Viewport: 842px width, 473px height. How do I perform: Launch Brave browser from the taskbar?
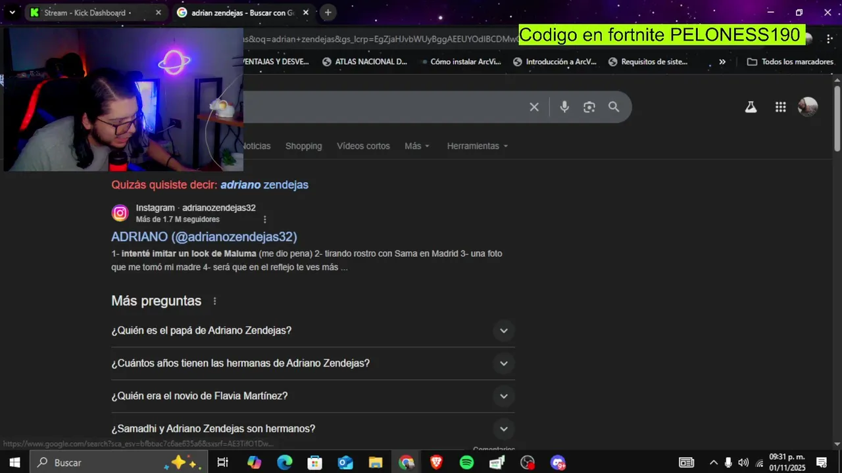coord(436,462)
